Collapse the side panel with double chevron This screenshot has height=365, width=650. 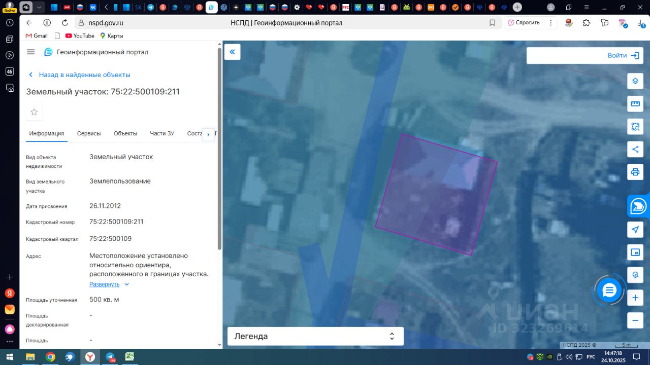233,52
